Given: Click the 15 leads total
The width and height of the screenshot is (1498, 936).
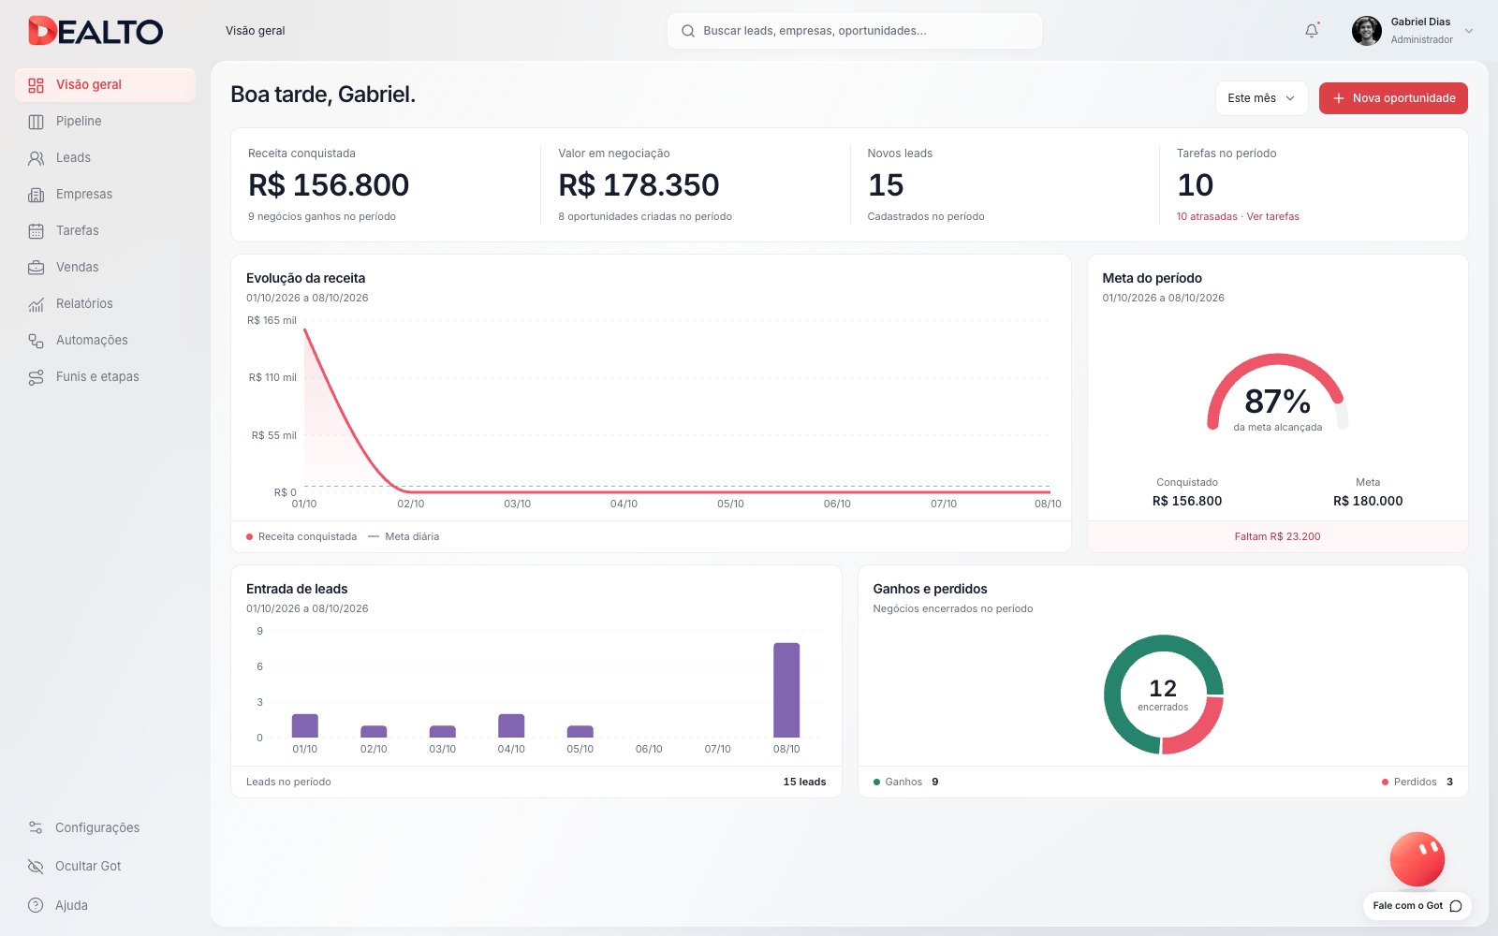Looking at the screenshot, I should click(804, 782).
